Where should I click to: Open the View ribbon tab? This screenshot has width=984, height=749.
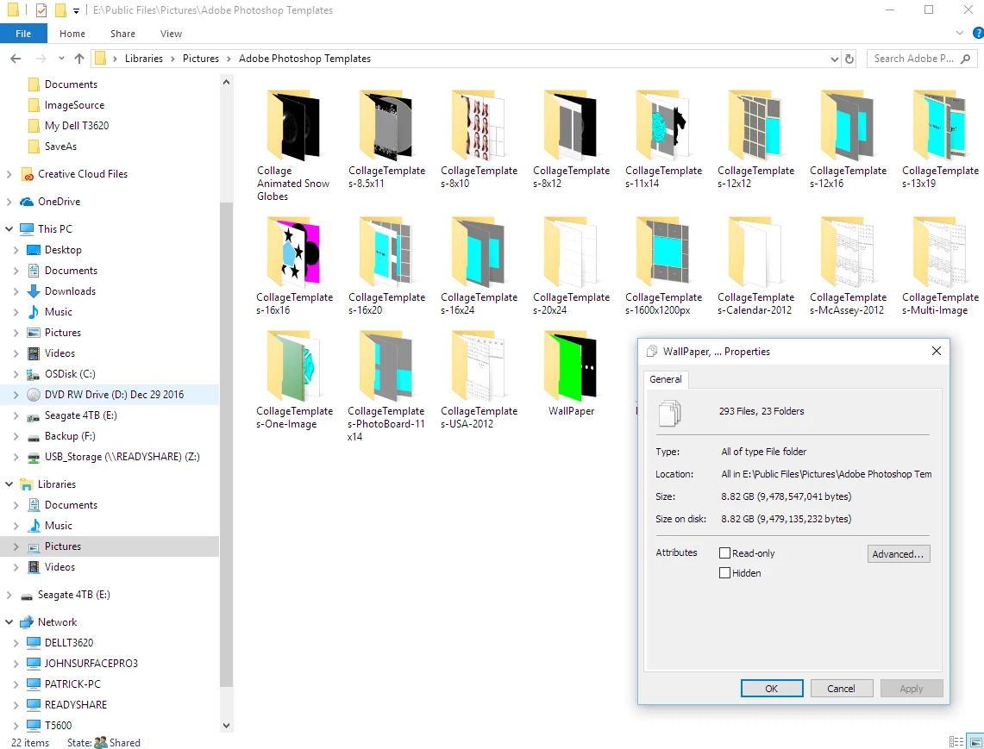(171, 34)
